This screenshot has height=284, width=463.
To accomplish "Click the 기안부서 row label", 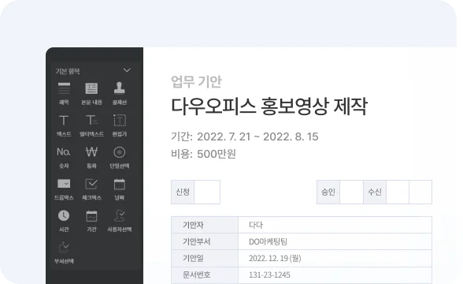I will 196,241.
